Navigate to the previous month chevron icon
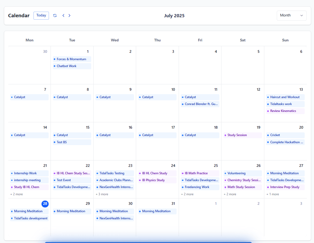The image size is (314, 243). [63, 15]
